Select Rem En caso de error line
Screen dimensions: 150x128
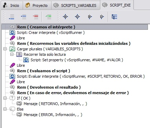(73, 93)
